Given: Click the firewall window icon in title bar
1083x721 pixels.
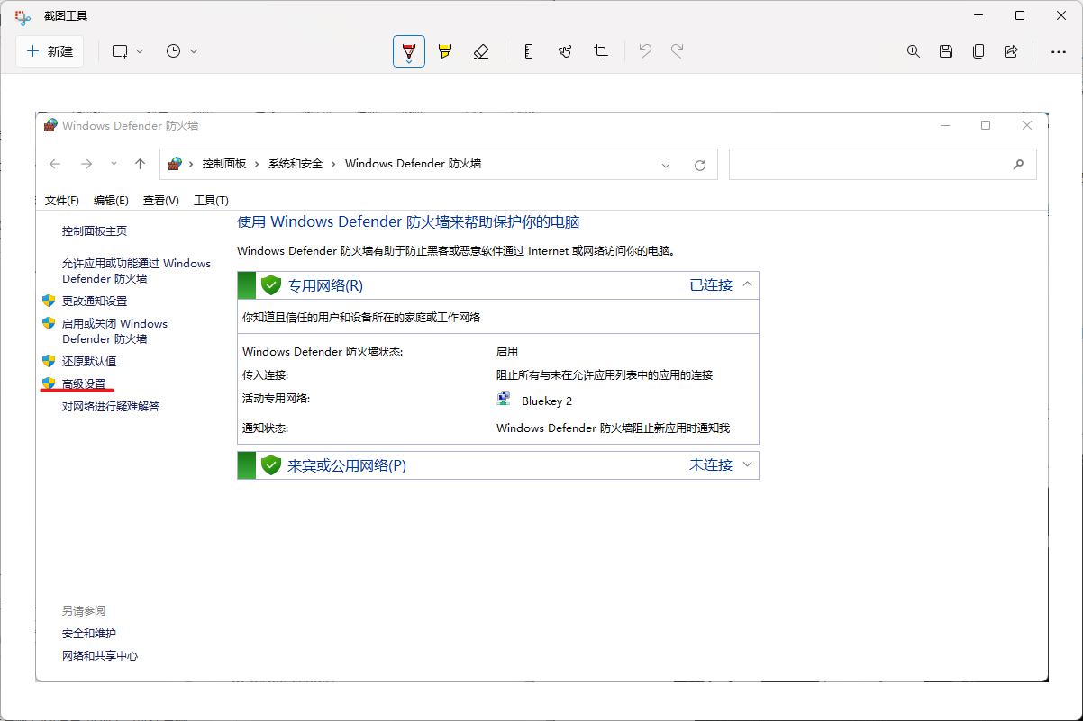Looking at the screenshot, I should point(50,125).
